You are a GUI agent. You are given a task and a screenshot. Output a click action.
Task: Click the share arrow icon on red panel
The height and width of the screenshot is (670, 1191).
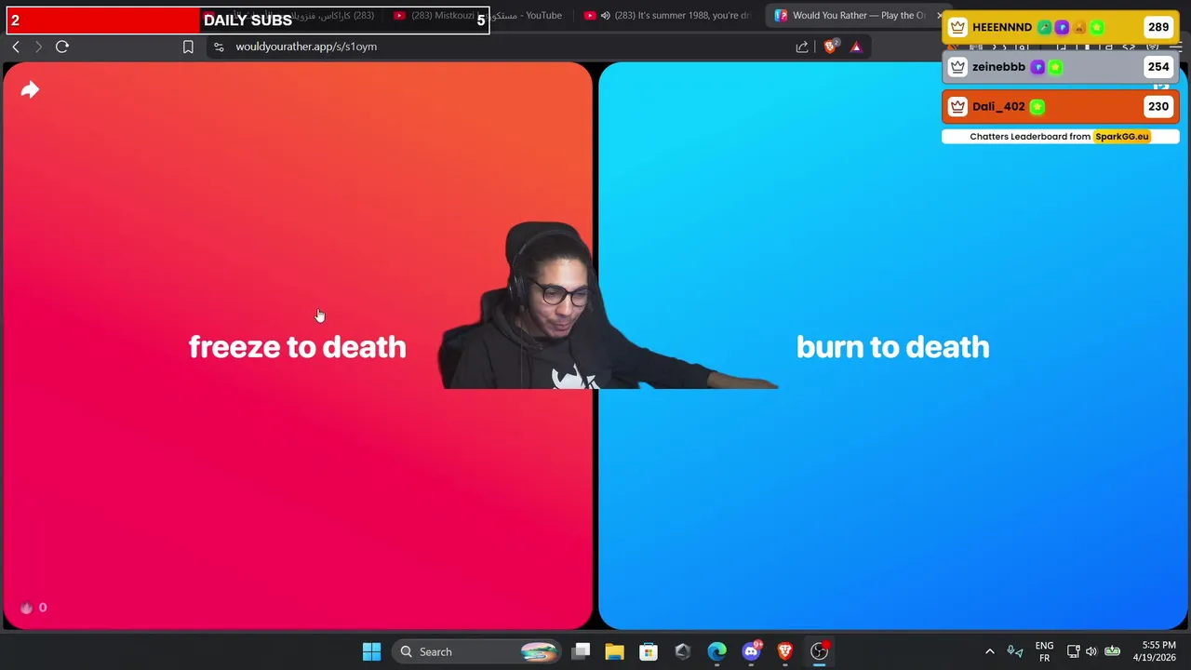(30, 89)
